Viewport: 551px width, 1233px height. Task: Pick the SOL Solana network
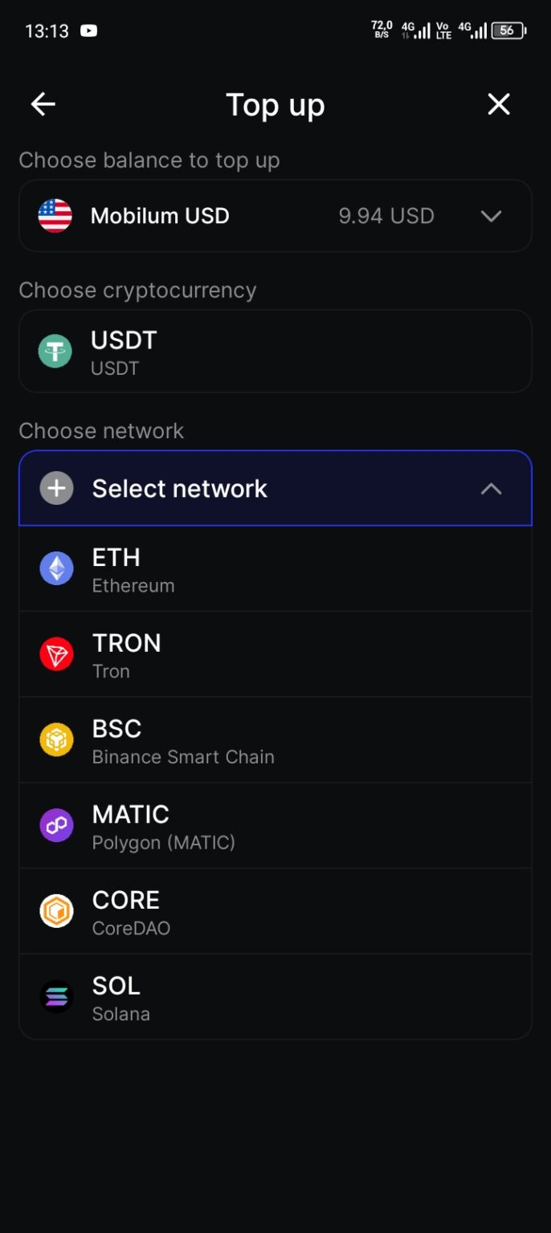[275, 997]
